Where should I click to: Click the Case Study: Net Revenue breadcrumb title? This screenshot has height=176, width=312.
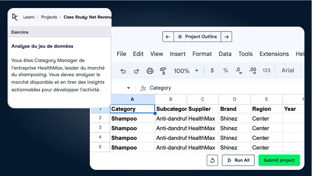[87, 17]
